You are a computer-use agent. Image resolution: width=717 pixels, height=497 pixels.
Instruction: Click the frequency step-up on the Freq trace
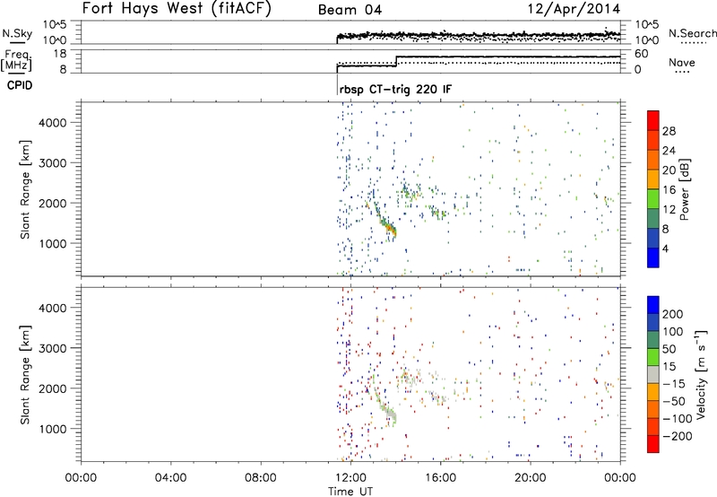(396, 61)
